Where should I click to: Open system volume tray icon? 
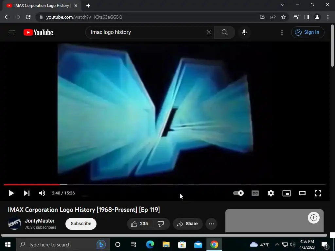[292, 244]
